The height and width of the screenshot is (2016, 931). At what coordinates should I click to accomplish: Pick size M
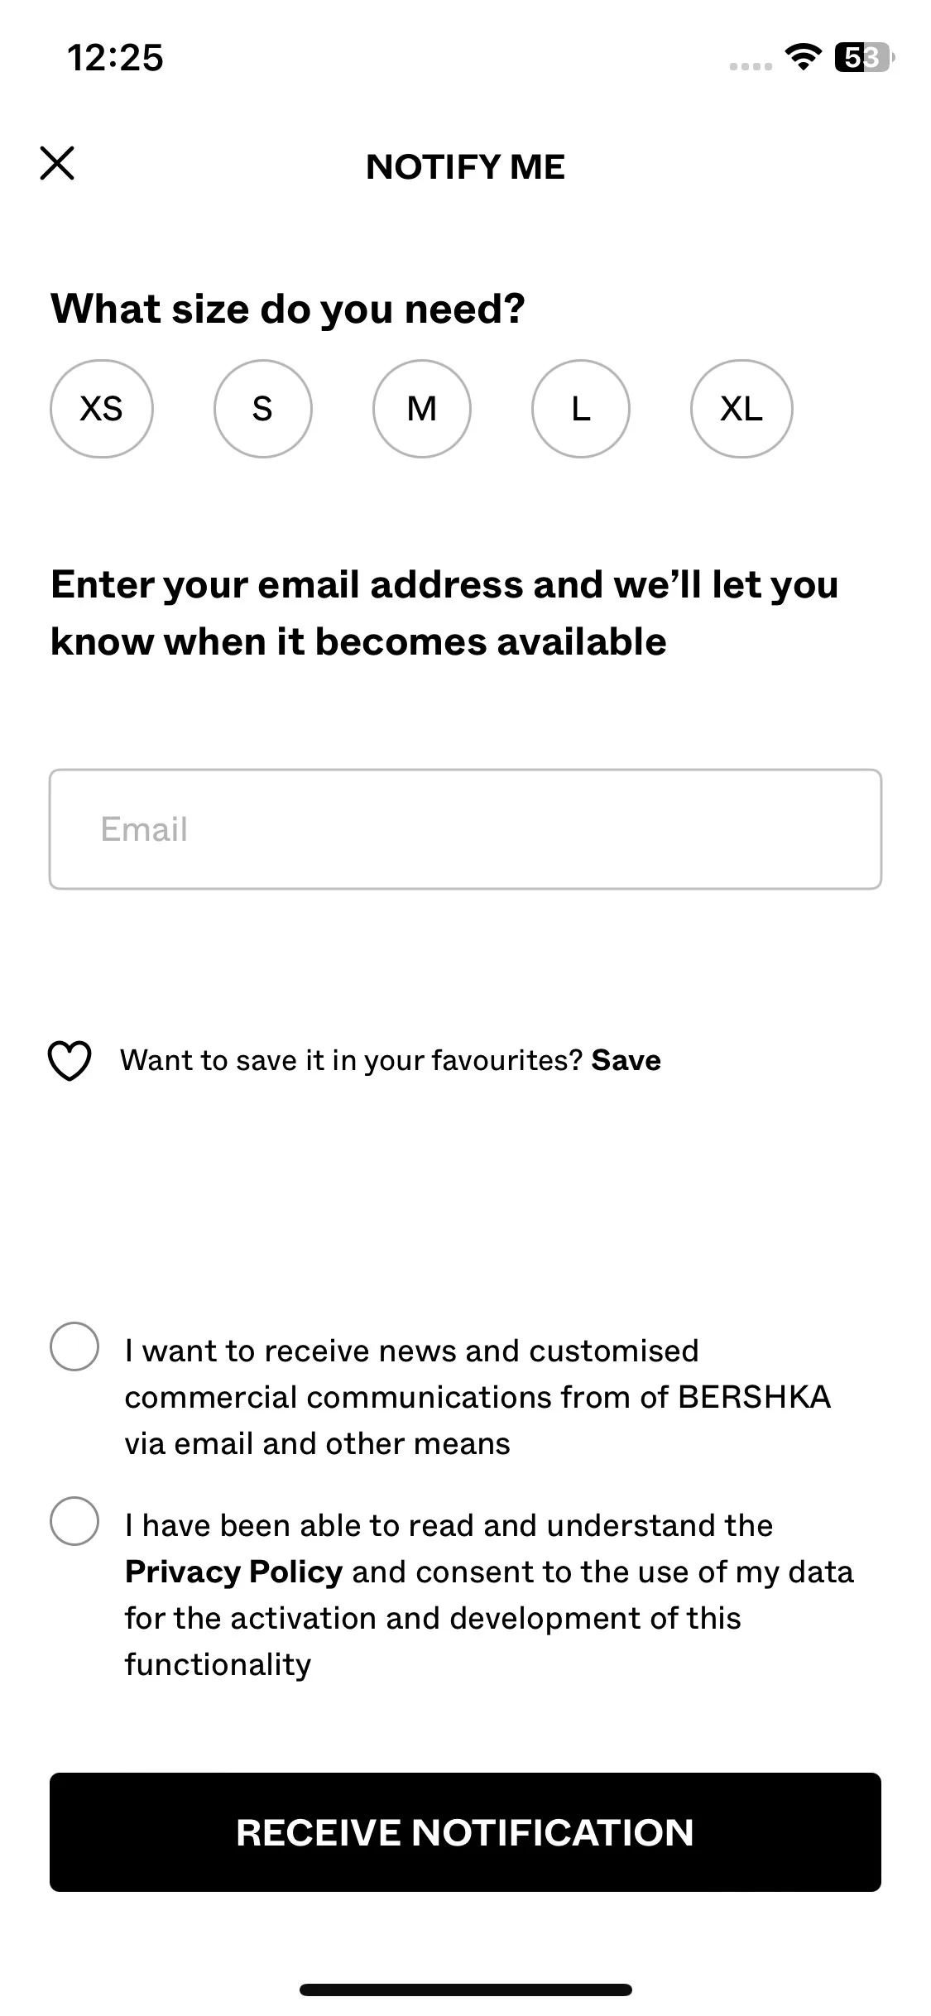pos(422,409)
